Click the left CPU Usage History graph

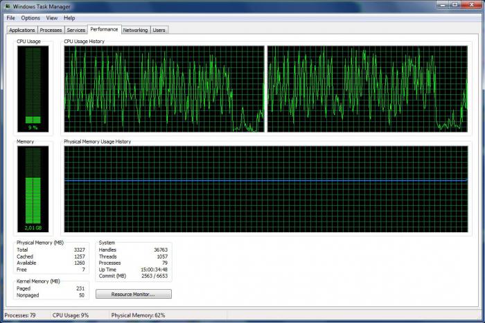164,89
